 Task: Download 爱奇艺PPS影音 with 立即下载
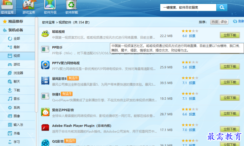pos(230,114)
